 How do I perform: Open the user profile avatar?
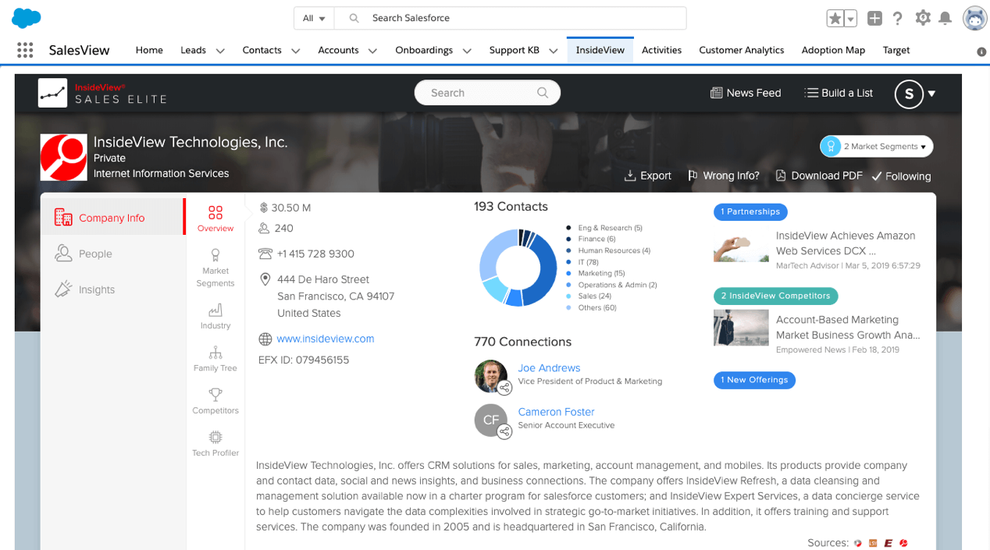tap(974, 18)
